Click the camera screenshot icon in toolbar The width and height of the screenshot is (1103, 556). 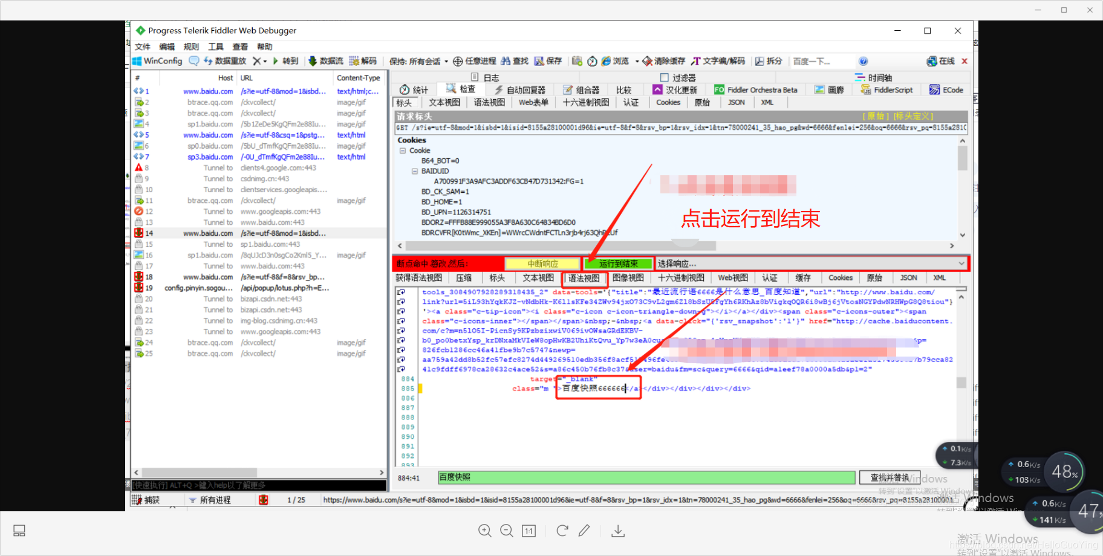coord(577,61)
